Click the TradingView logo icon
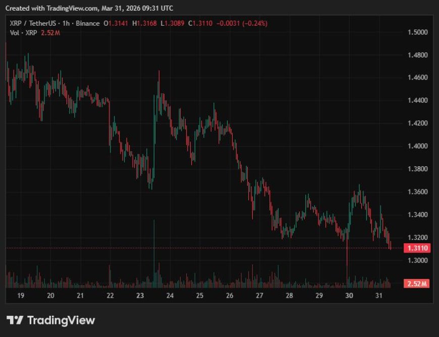The image size is (439, 337). (15, 320)
